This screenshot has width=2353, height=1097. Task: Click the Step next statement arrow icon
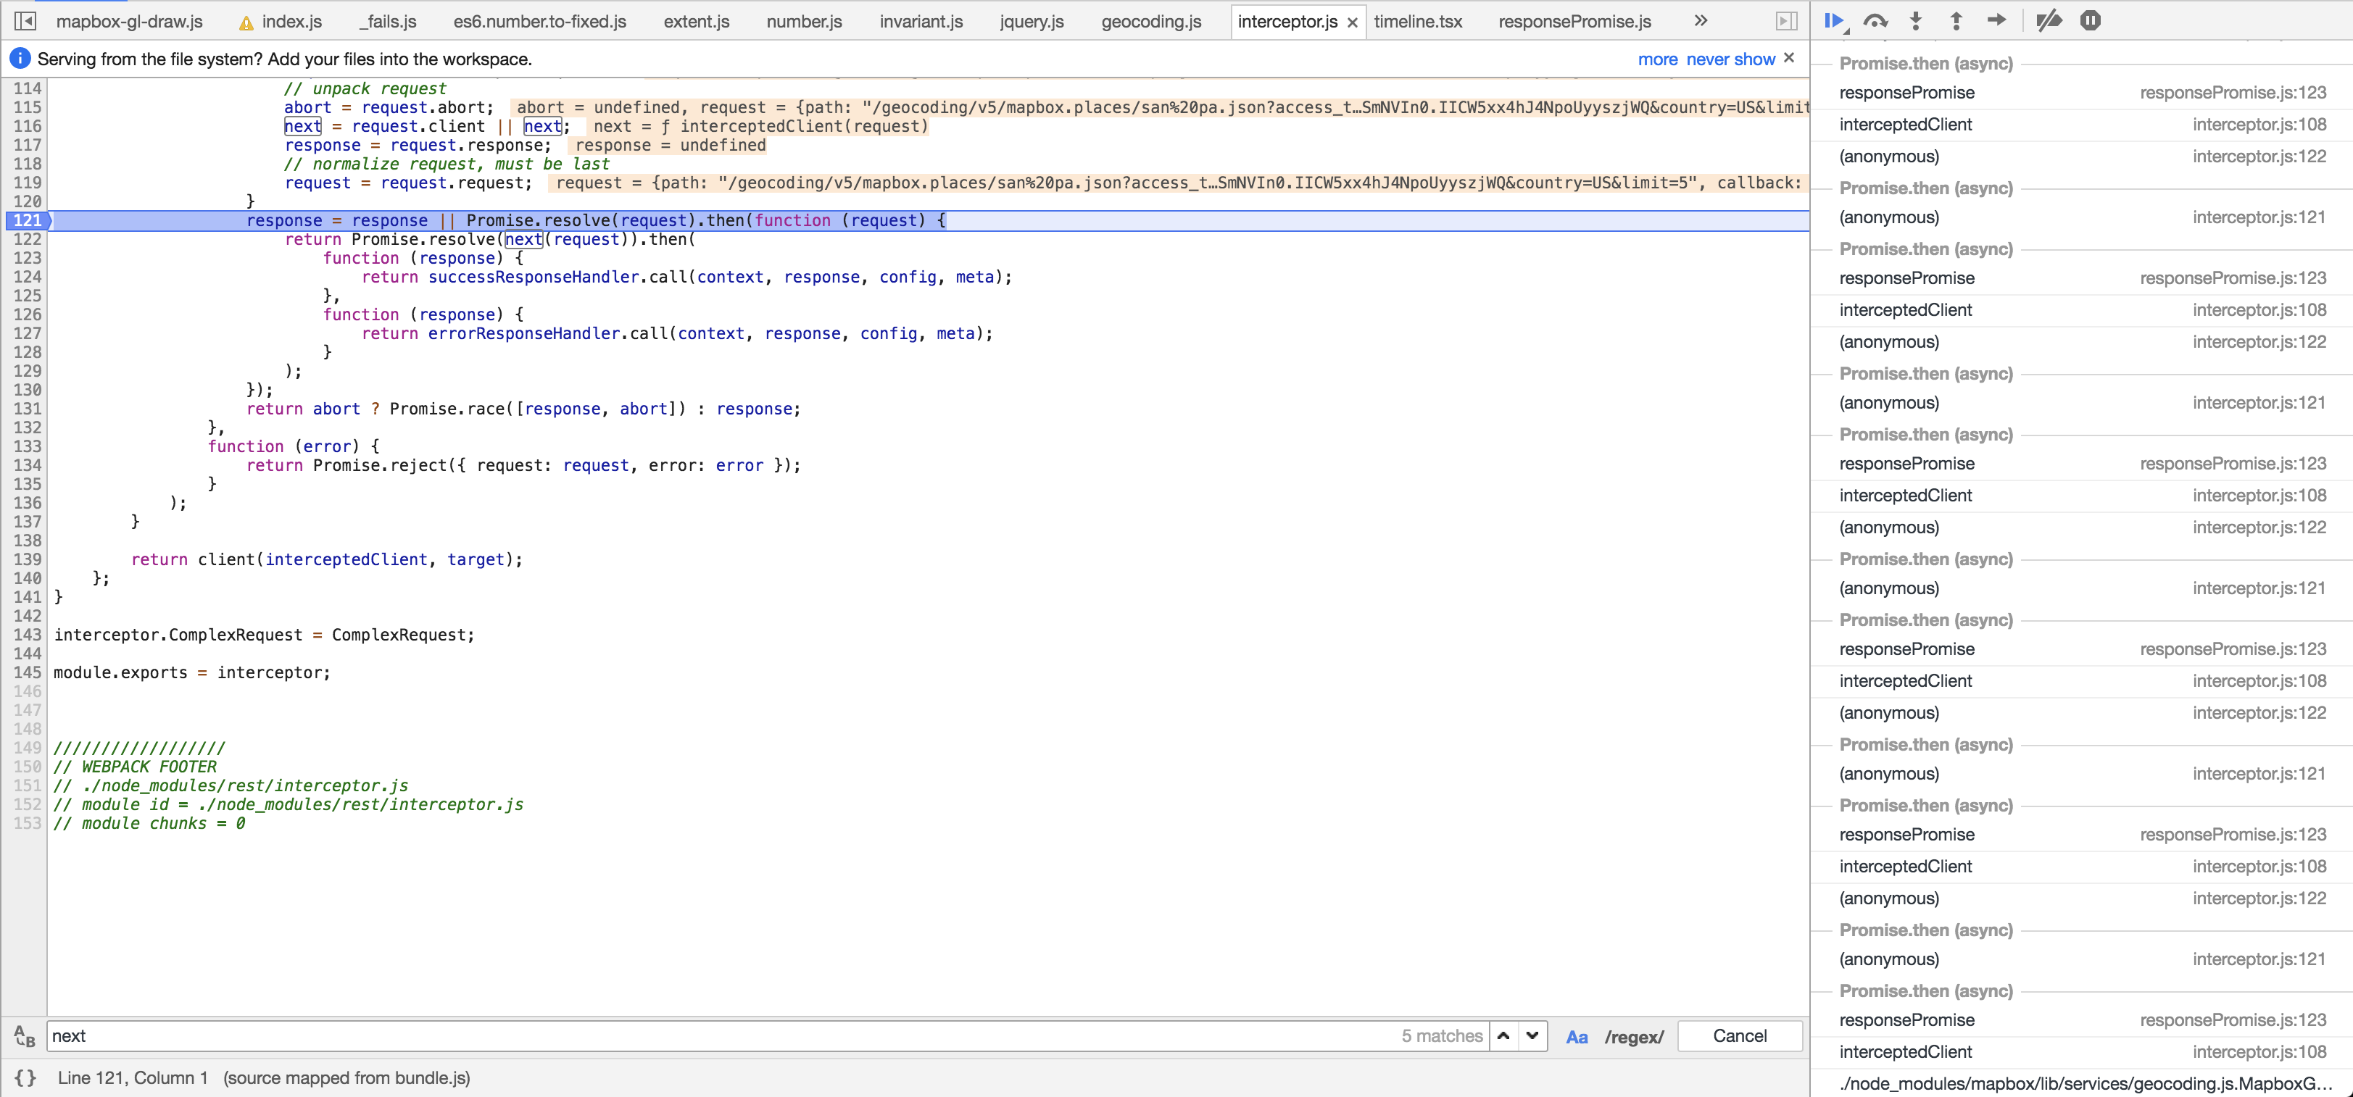tap(1997, 20)
